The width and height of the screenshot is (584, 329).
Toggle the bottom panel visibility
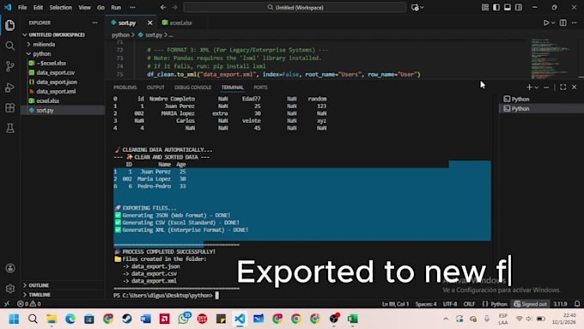508,8
